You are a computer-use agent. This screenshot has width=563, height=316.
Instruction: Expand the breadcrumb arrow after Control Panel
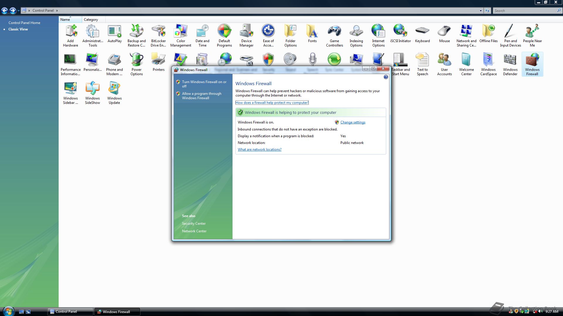(57, 11)
